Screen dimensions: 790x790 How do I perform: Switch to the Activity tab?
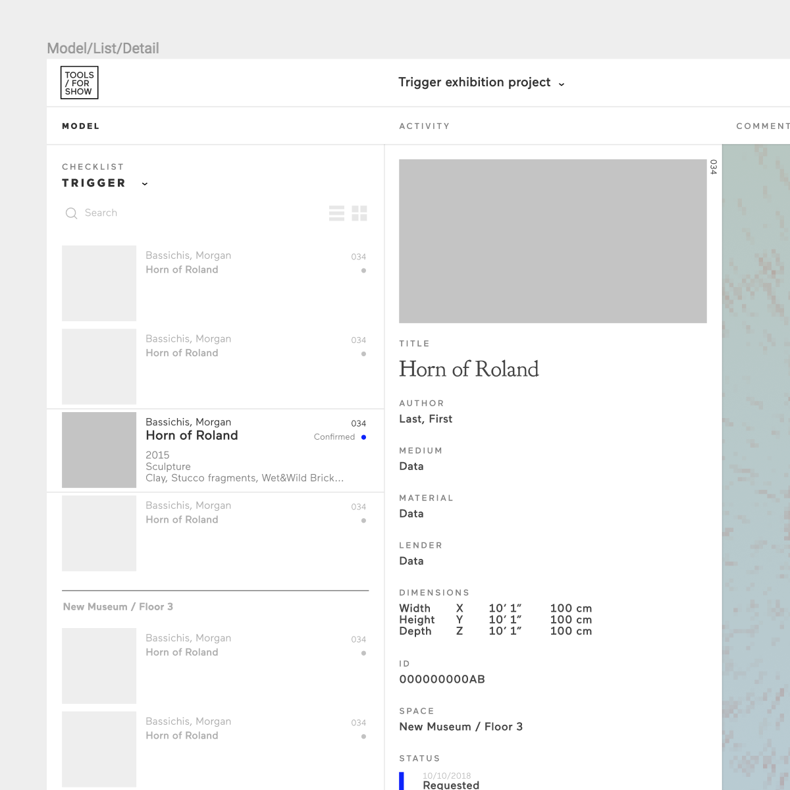[424, 126]
